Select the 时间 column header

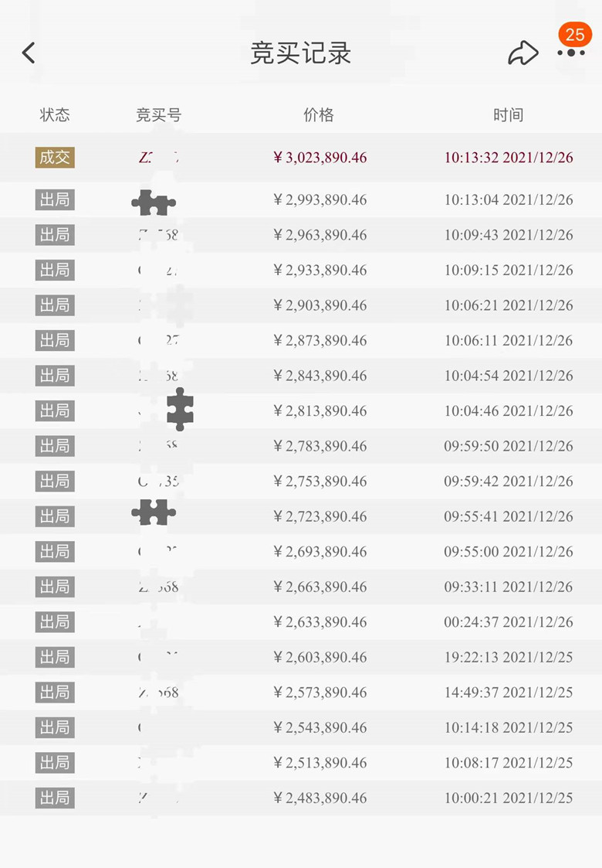click(509, 114)
